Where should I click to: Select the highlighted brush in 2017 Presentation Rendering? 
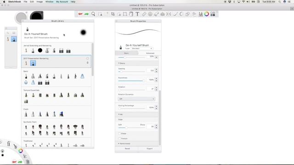[x=33, y=63]
